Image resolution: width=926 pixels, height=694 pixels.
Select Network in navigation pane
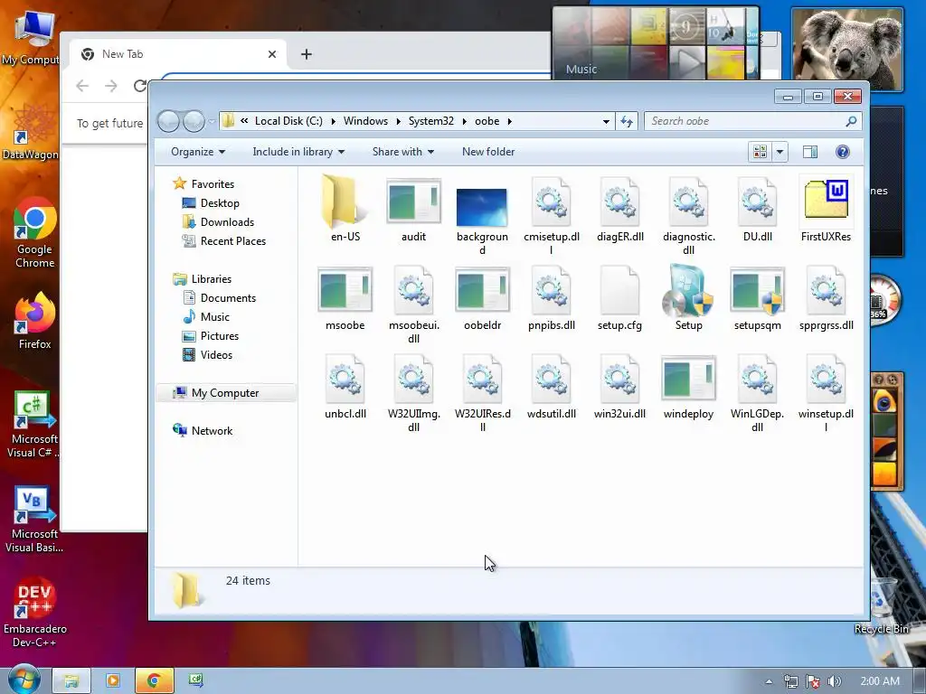coord(203,431)
